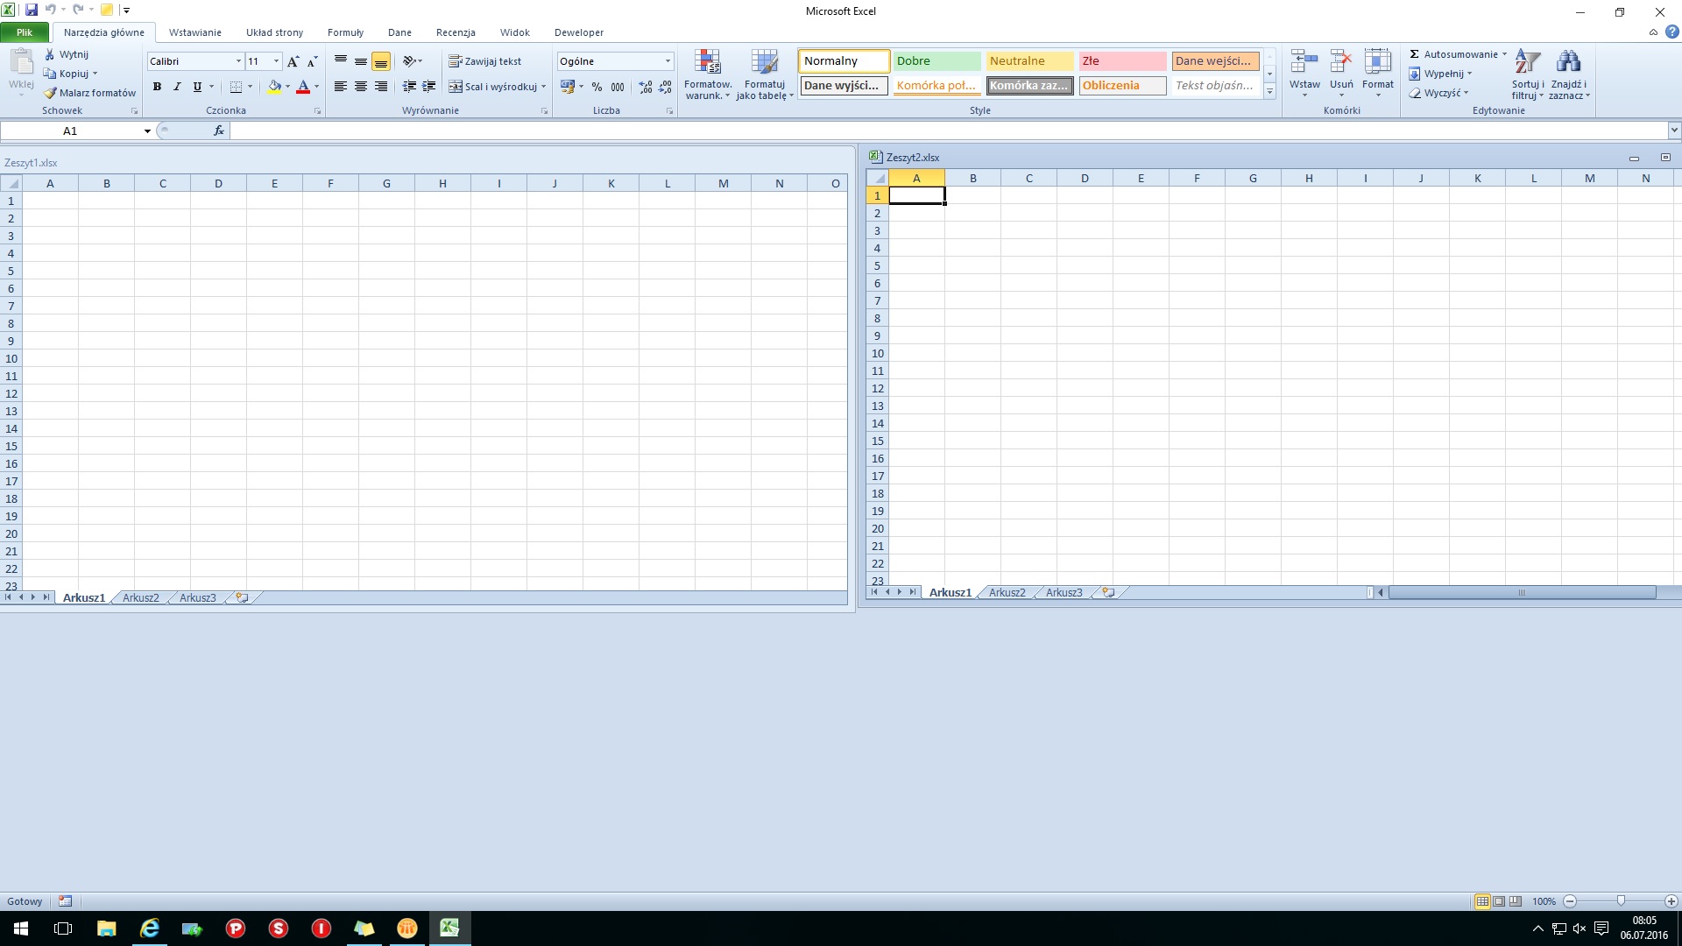This screenshot has height=946, width=1682.
Task: Click the accounting number format icon
Action: pyautogui.click(x=568, y=87)
